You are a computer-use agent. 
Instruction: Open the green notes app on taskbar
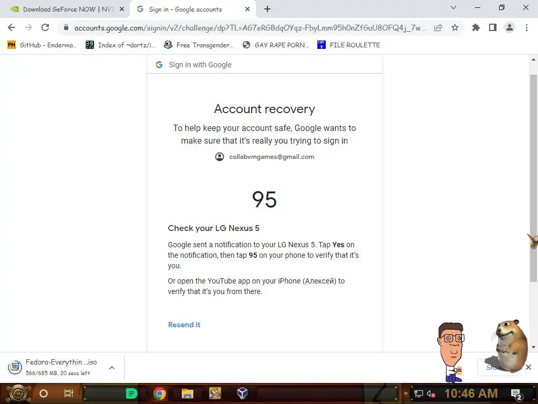tap(131, 393)
